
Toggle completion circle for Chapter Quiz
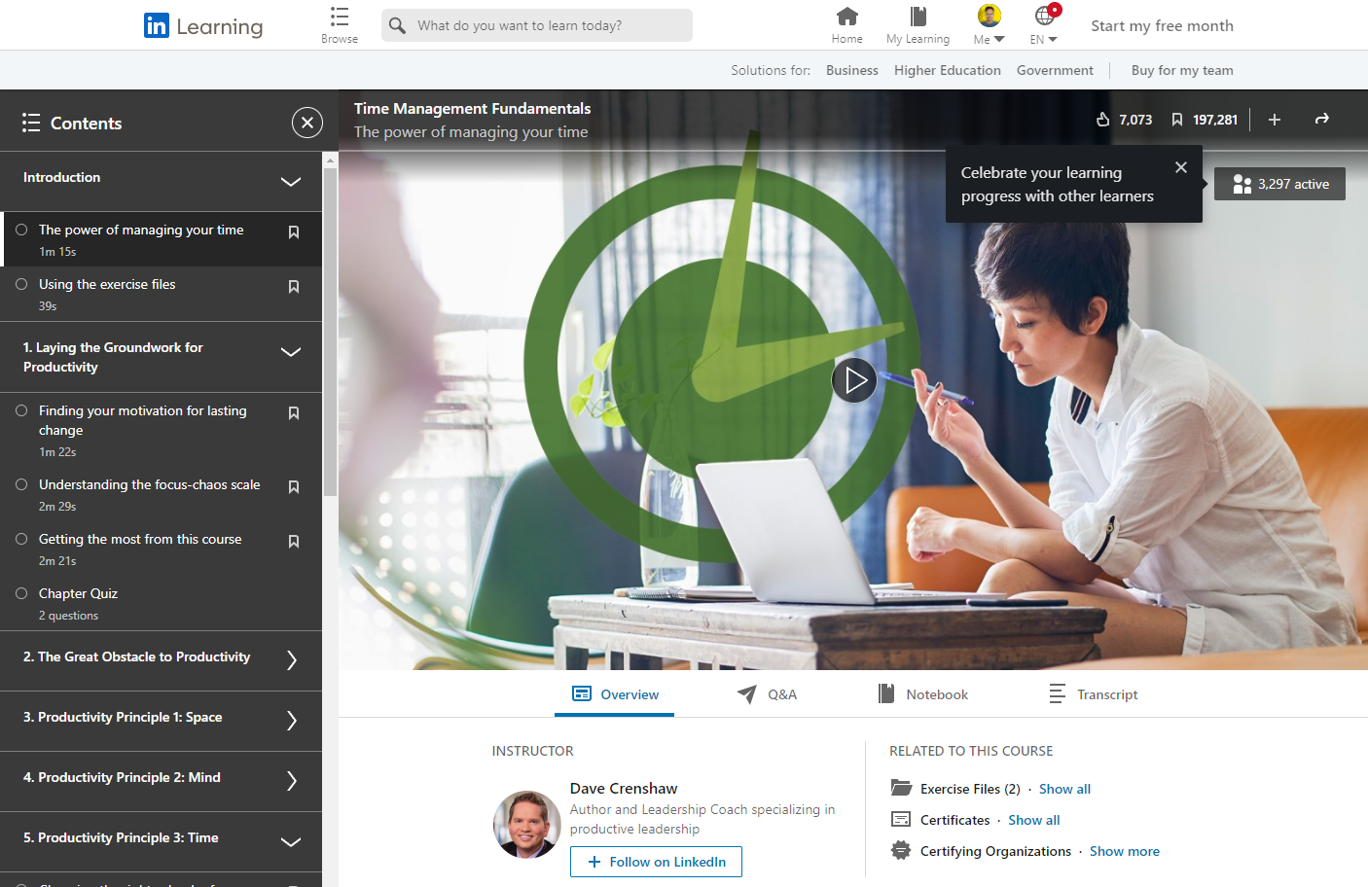tap(21, 593)
